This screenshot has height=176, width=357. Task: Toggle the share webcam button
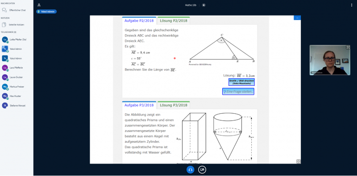point(202,170)
